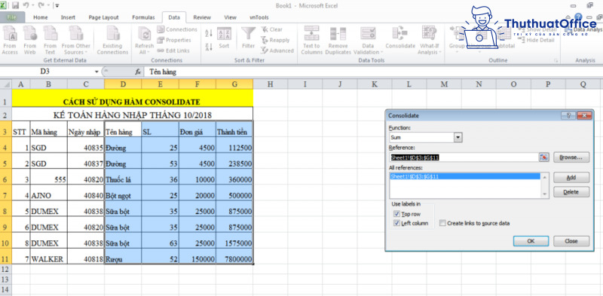Switch to the Page Layout tab
Screen dimensions: 603x296
click(103, 17)
